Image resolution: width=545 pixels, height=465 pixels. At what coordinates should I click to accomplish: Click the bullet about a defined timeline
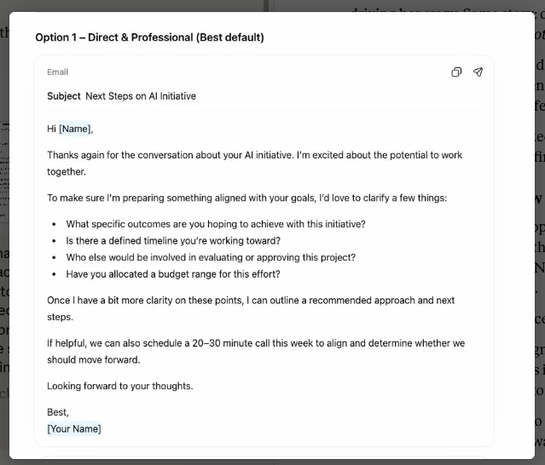[x=173, y=241]
